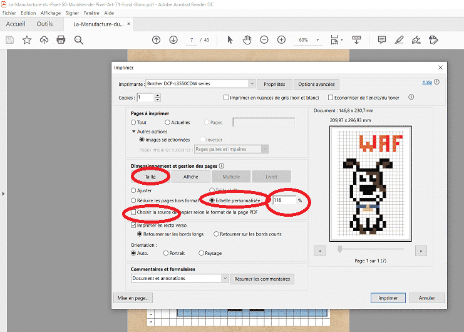This screenshot has width=464, height=332.
Task: Switch to the Outils tab
Action: [44, 24]
